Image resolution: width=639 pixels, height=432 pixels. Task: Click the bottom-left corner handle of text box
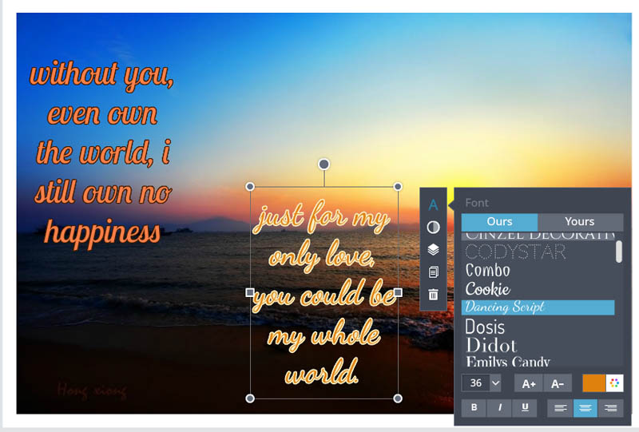click(250, 398)
